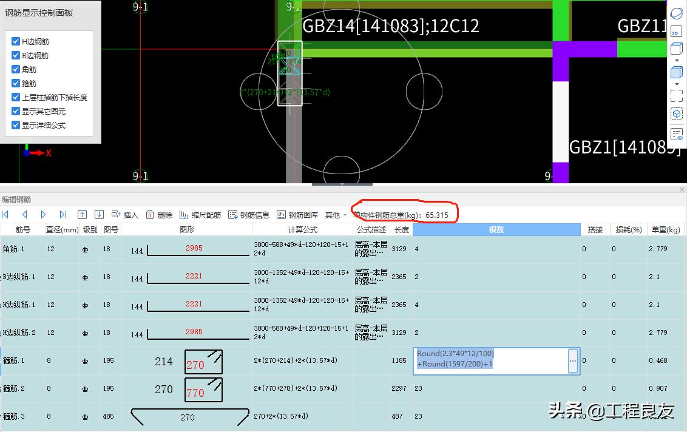This screenshot has width=687, height=432.
Task: Expand arrow below shaded cube icon
Action: click(677, 84)
